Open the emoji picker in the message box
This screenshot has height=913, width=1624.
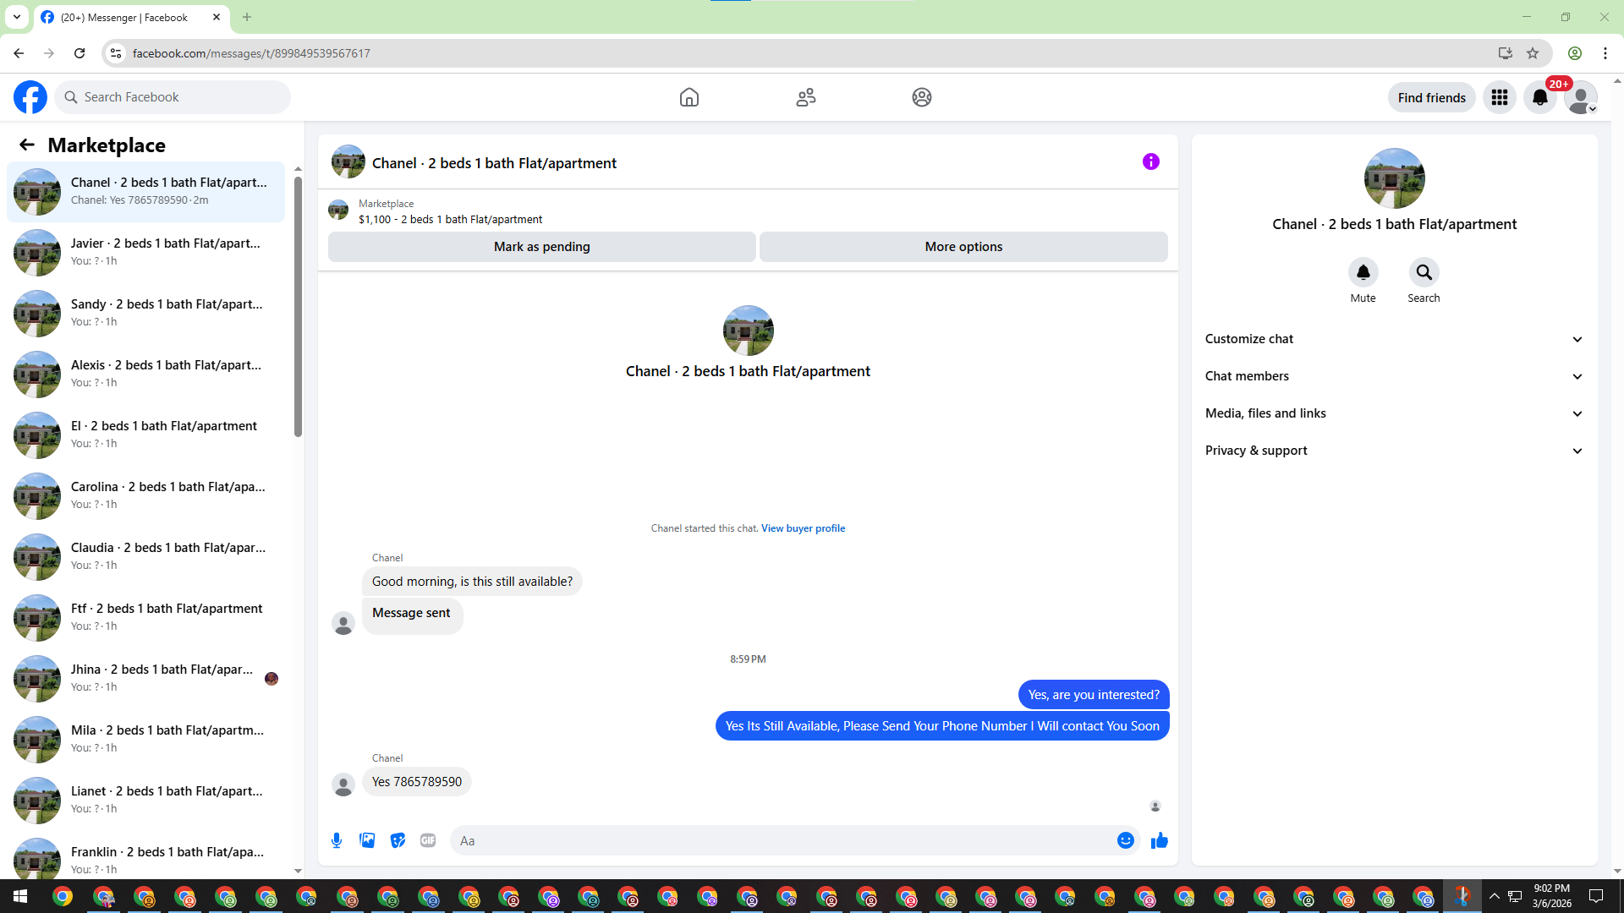tap(1125, 840)
